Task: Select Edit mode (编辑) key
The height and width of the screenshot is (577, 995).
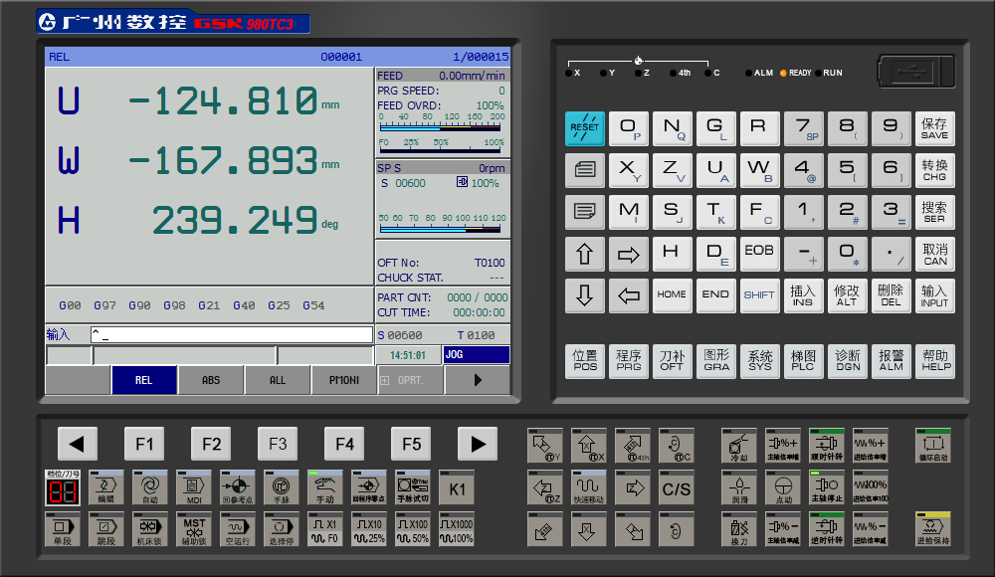Action: (106, 486)
